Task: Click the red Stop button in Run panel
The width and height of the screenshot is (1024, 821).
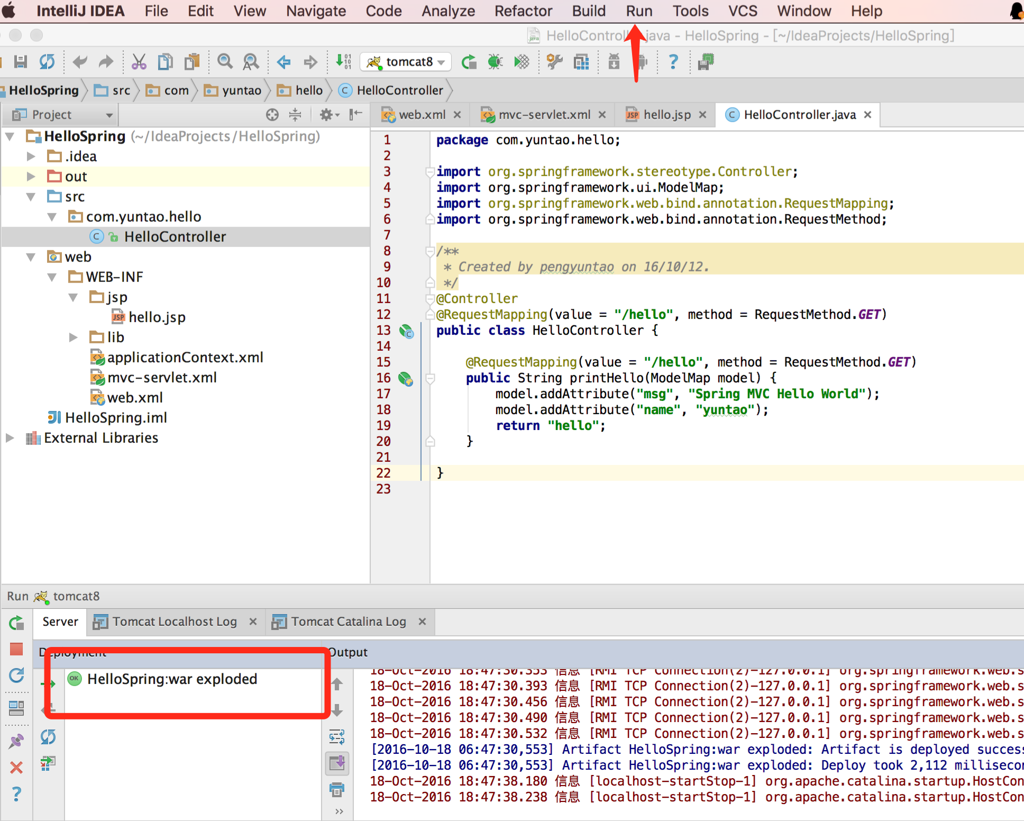Action: pos(16,649)
